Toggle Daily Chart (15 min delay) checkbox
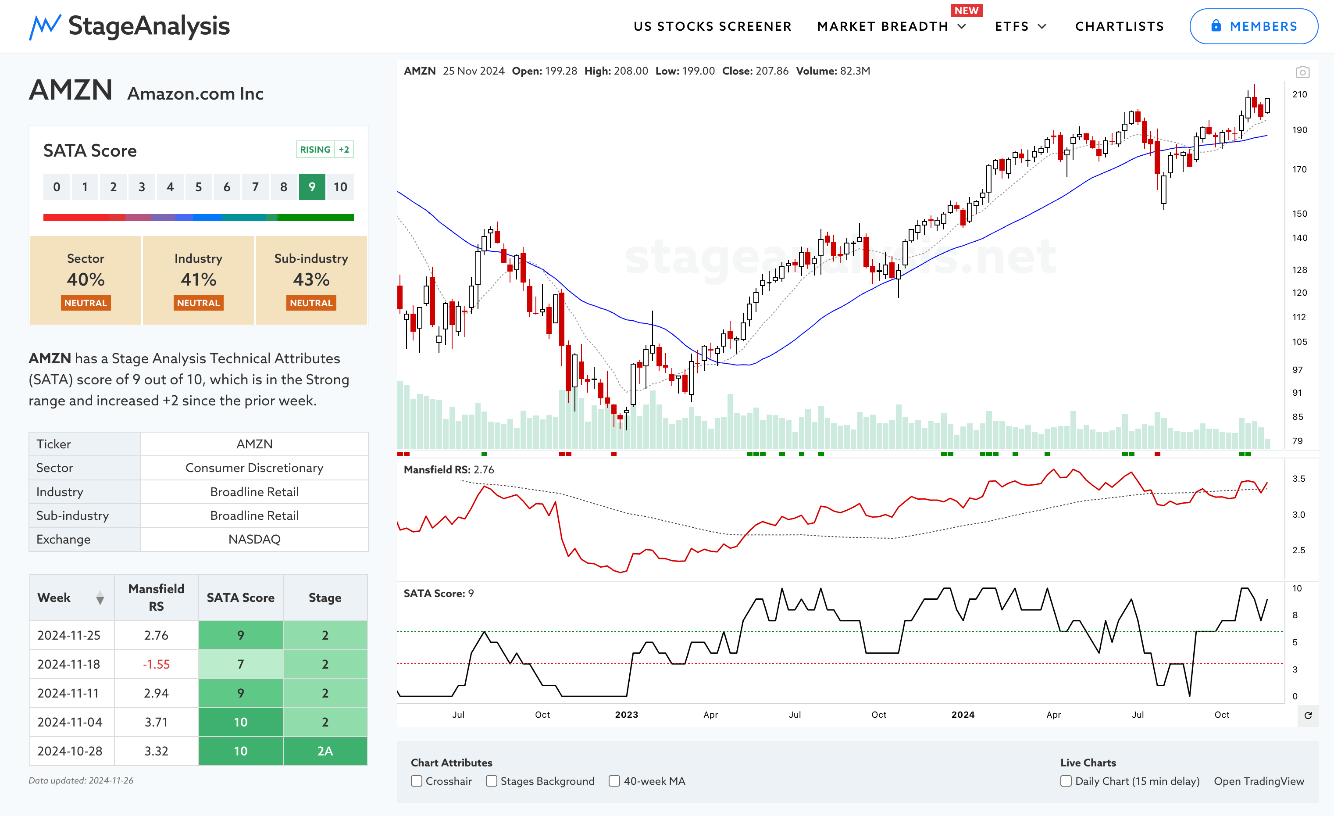Image resolution: width=1334 pixels, height=816 pixels. click(1066, 781)
